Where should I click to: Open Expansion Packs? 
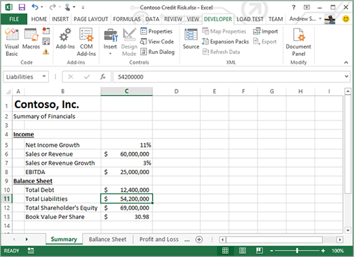coord(225,42)
